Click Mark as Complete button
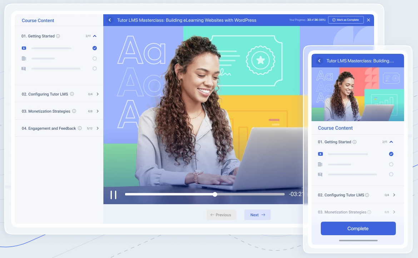Image resolution: width=418 pixels, height=258 pixels. [x=346, y=20]
